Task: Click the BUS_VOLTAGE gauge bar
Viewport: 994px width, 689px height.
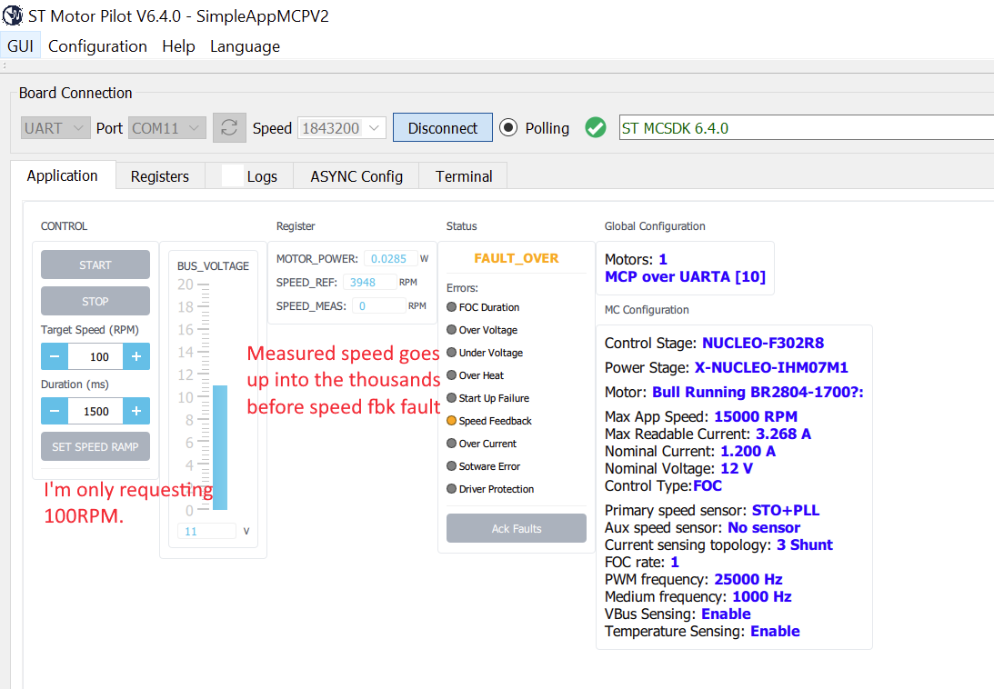Action: pyautogui.click(x=218, y=445)
